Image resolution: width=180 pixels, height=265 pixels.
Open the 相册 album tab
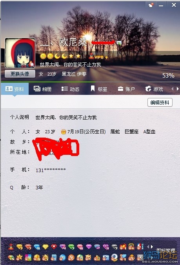tap(42, 89)
